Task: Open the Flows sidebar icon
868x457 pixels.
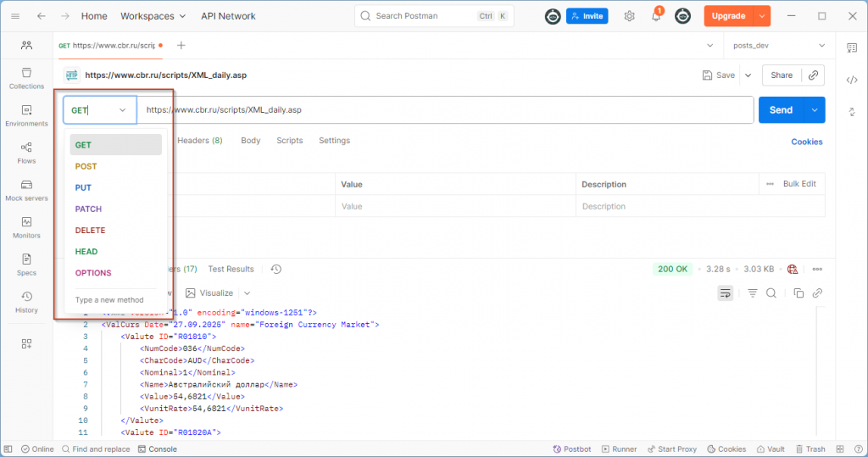Action: click(26, 153)
